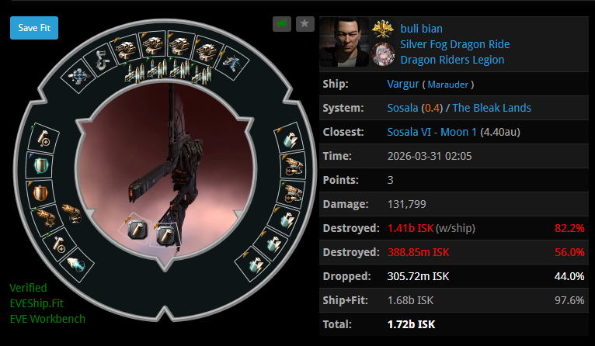Open the Silver Fog Dragon Ride corporation link
The width and height of the screenshot is (595, 346).
455,44
